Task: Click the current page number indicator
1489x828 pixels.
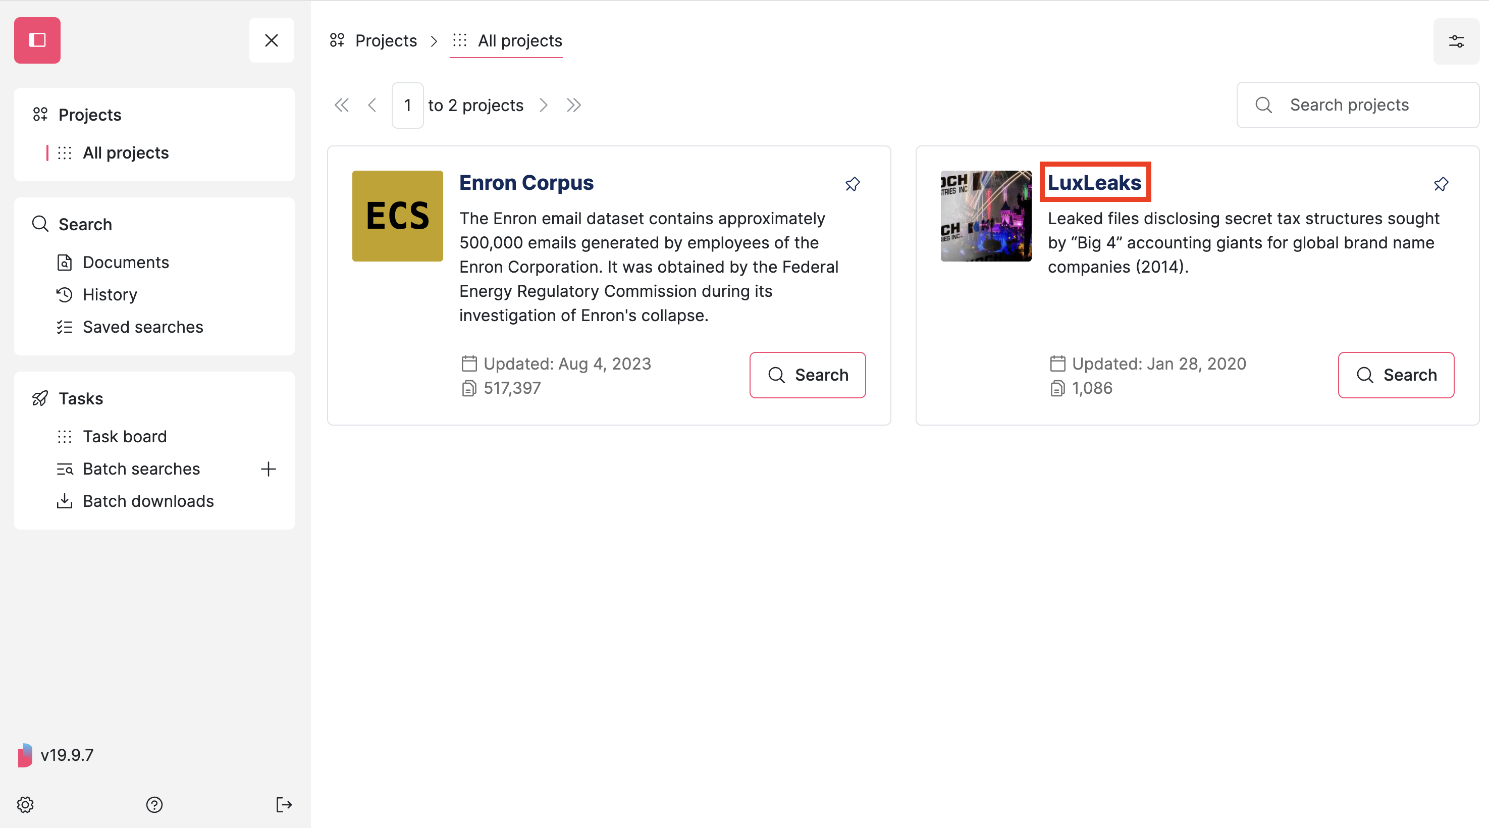Action: point(407,105)
